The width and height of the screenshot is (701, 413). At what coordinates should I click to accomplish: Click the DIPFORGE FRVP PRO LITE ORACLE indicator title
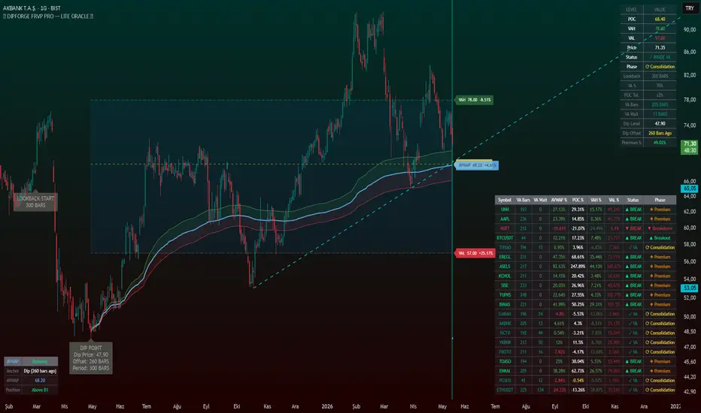pos(48,16)
